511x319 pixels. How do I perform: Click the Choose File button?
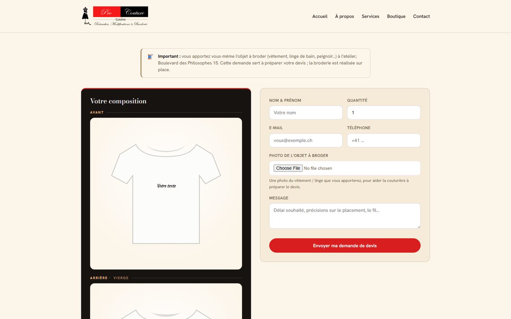(x=288, y=168)
